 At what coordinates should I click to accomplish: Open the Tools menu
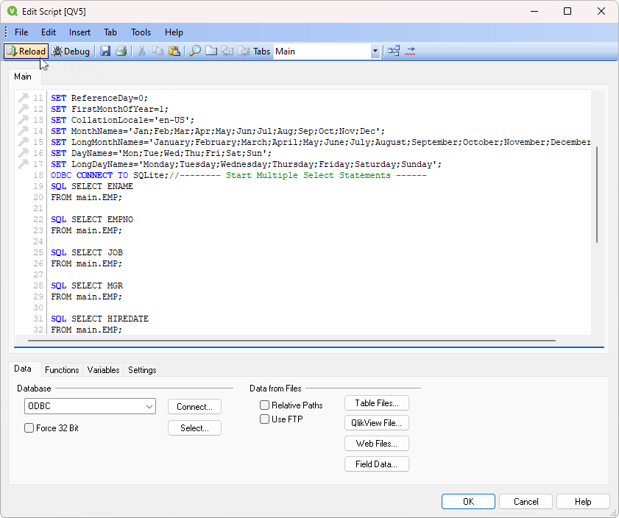click(x=141, y=32)
